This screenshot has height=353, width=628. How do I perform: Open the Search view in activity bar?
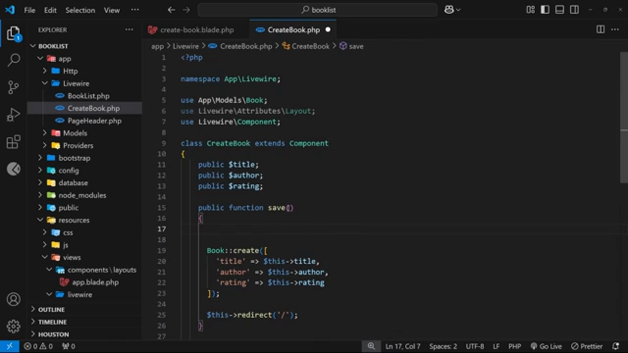click(x=13, y=60)
